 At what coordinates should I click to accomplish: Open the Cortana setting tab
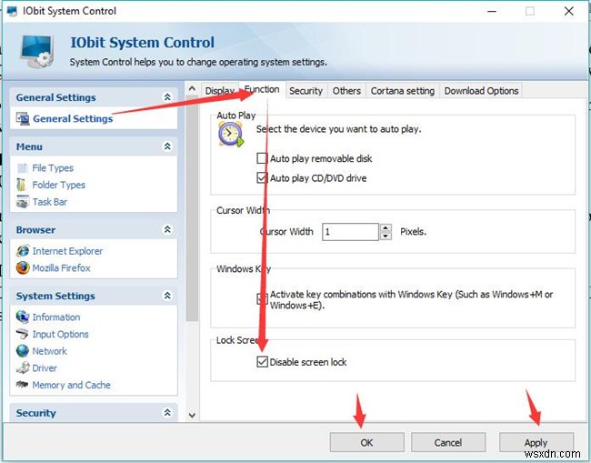403,91
